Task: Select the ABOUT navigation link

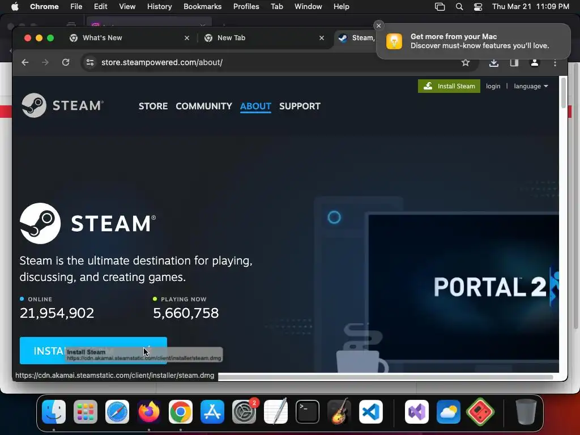Action: pyautogui.click(x=255, y=106)
